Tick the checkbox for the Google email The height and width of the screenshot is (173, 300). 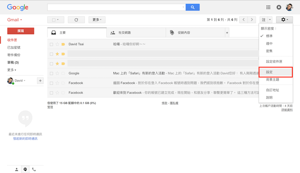[x=51, y=73]
